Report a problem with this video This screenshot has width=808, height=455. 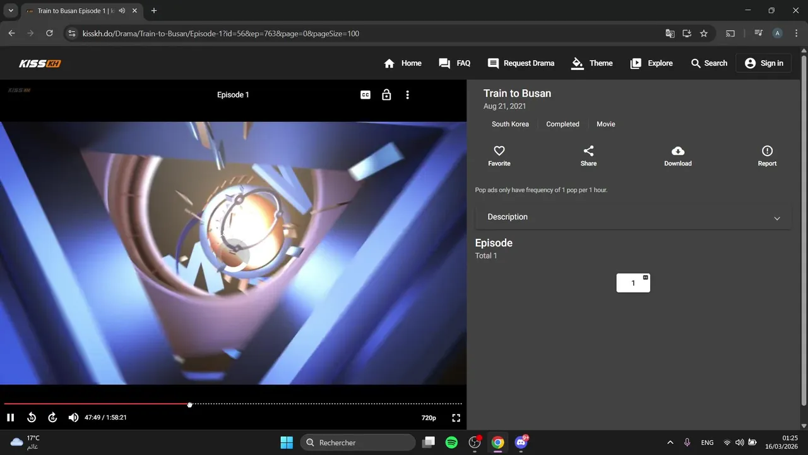point(767,156)
